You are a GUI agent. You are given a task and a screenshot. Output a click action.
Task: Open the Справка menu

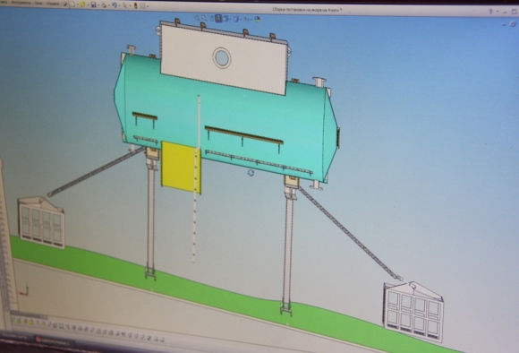(x=53, y=4)
